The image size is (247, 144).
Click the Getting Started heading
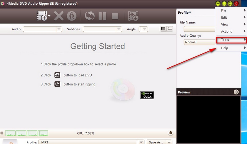[x=98, y=46]
